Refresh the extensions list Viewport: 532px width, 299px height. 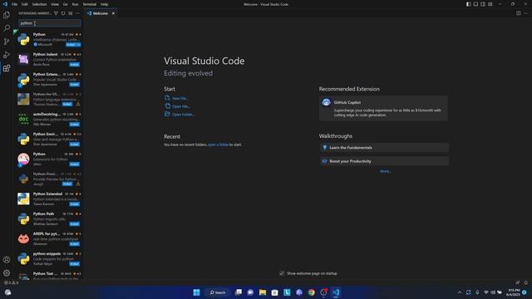63,13
